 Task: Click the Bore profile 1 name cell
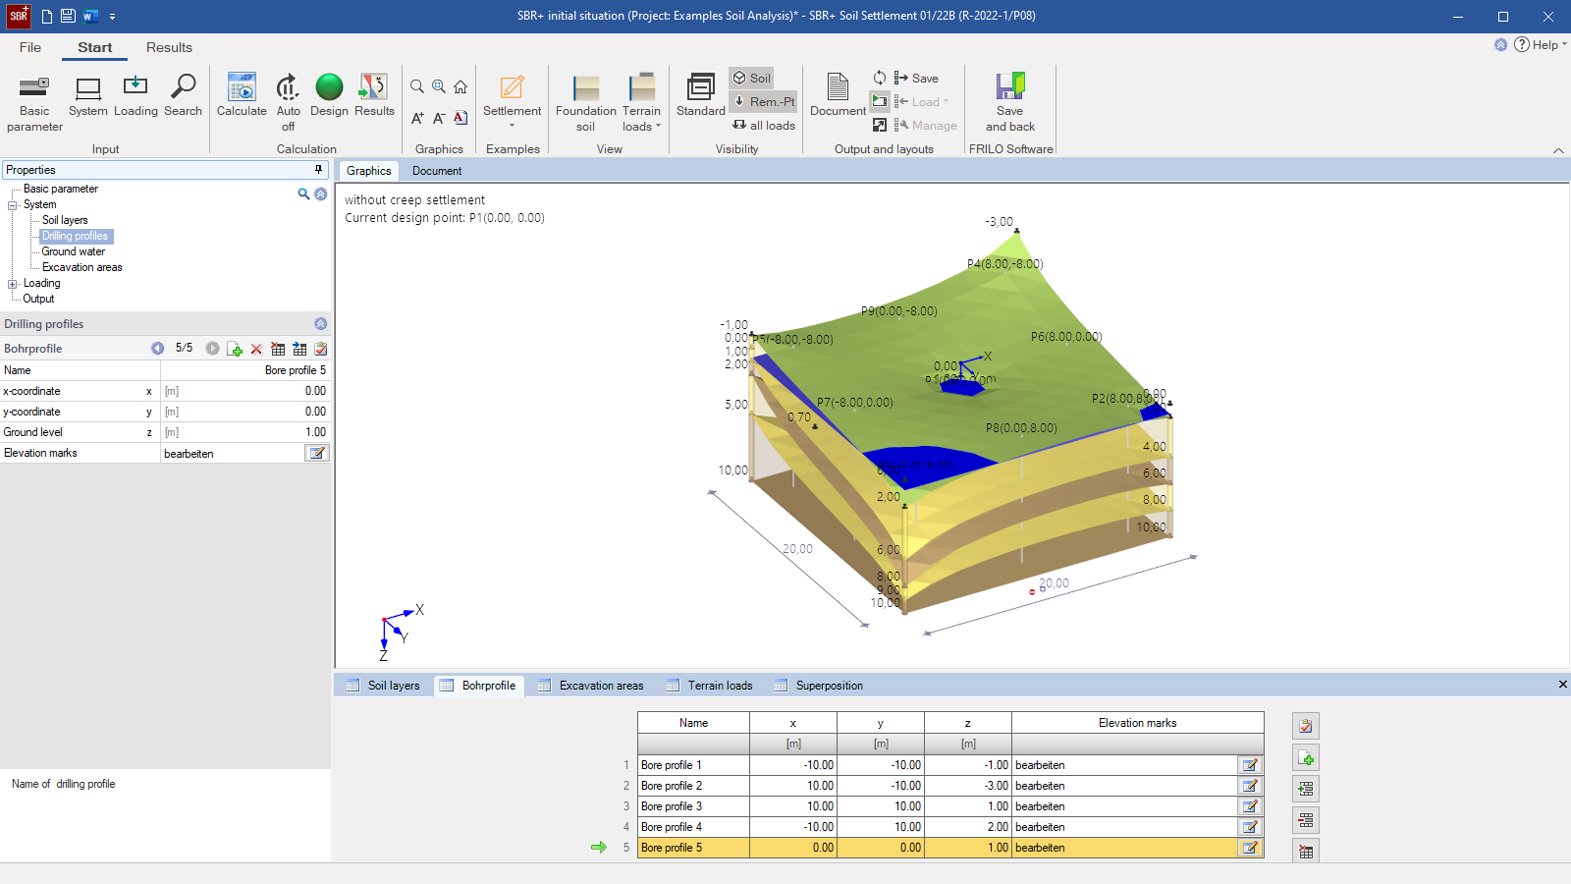click(693, 765)
